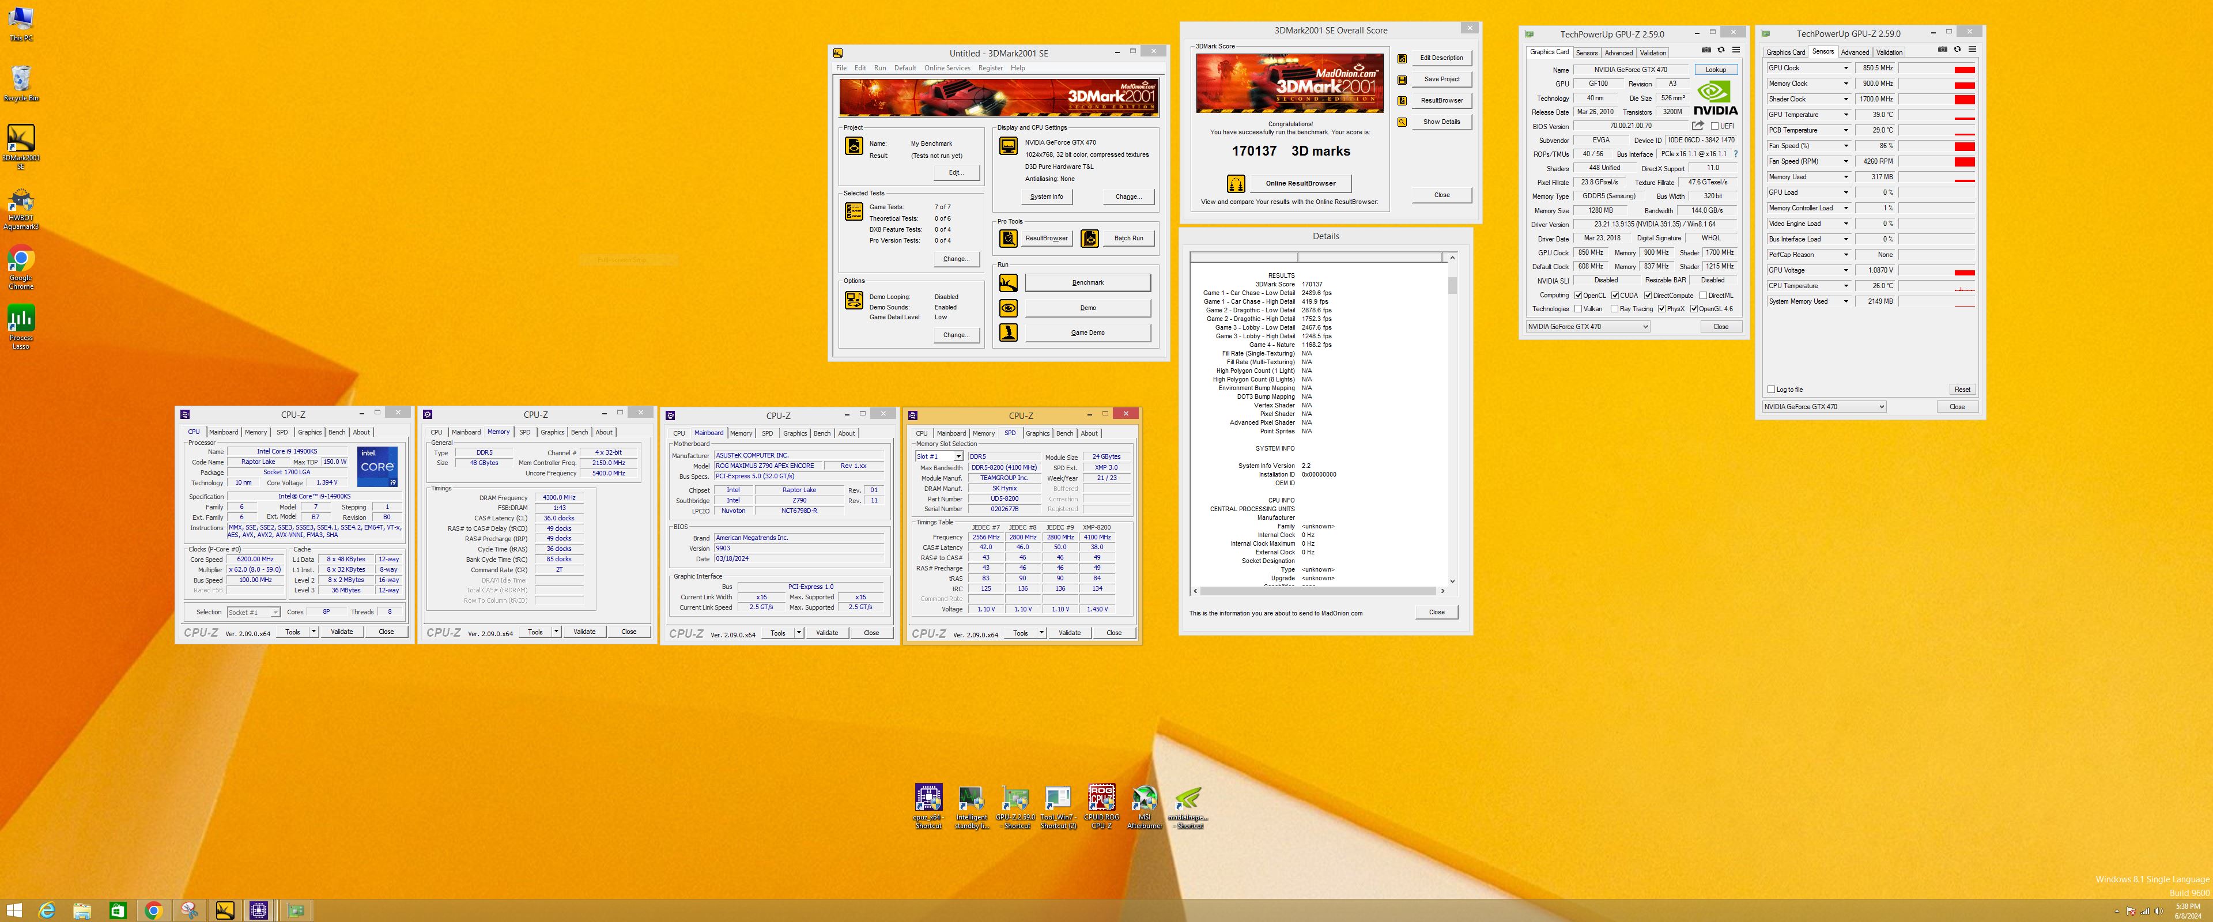Click the Selected Tests checklist icon
This screenshot has height=922, width=2213.
pos(854,211)
